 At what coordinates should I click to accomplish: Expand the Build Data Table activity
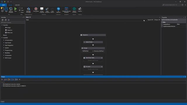point(102,58)
